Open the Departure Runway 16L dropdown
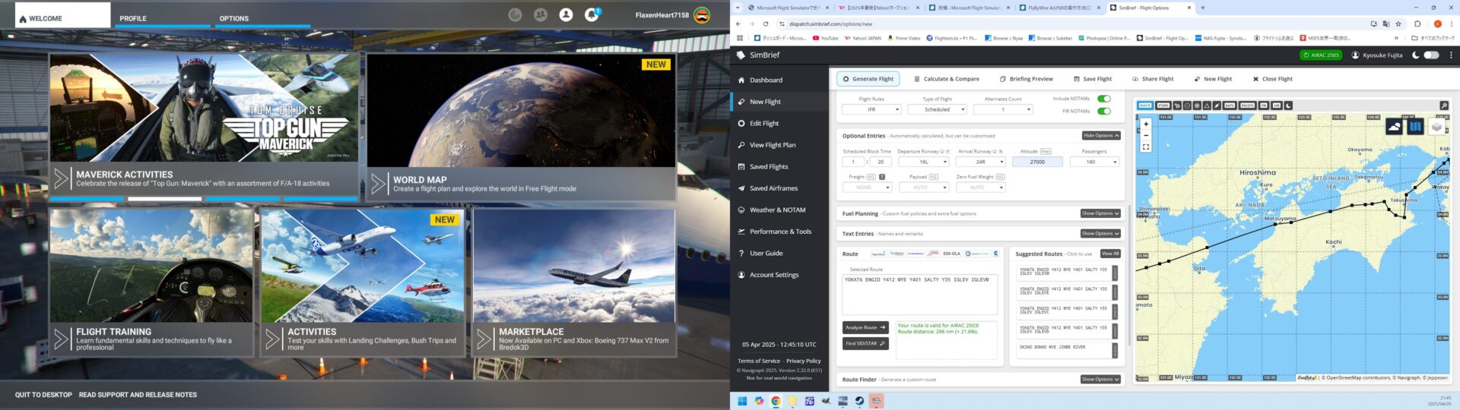 click(x=924, y=162)
